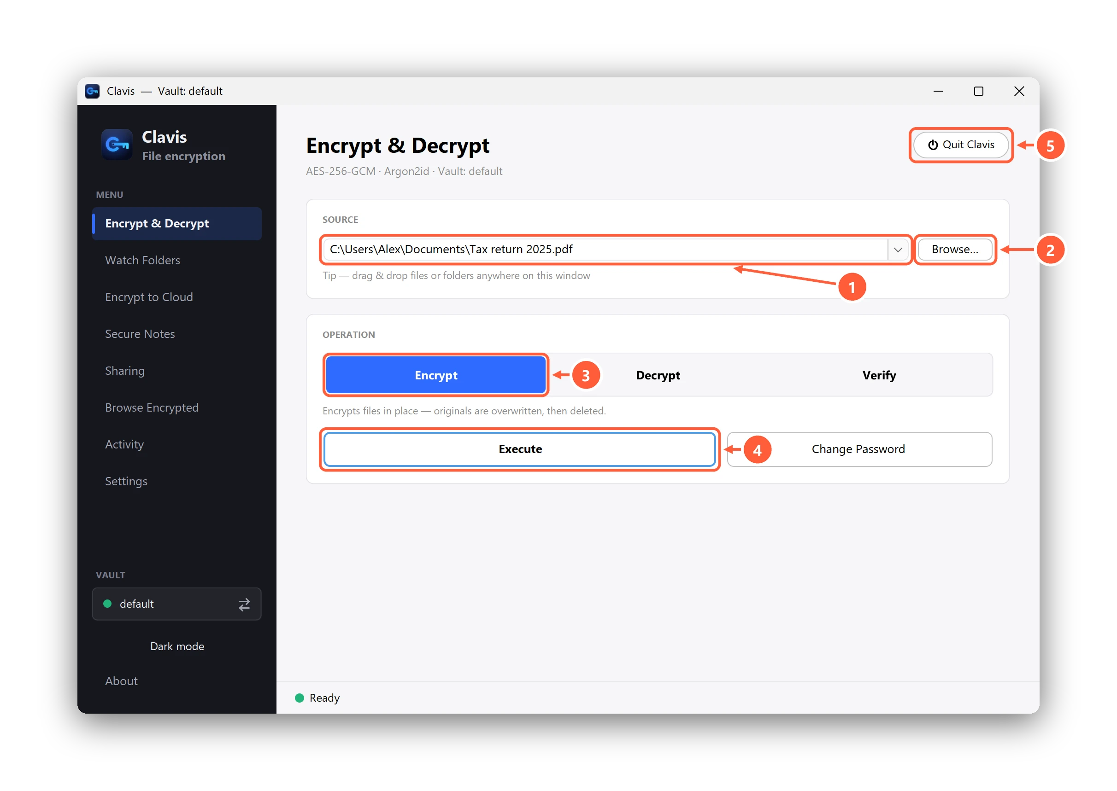The width and height of the screenshot is (1117, 791).
Task: Click the Clavis icon in title bar
Action: click(x=92, y=91)
